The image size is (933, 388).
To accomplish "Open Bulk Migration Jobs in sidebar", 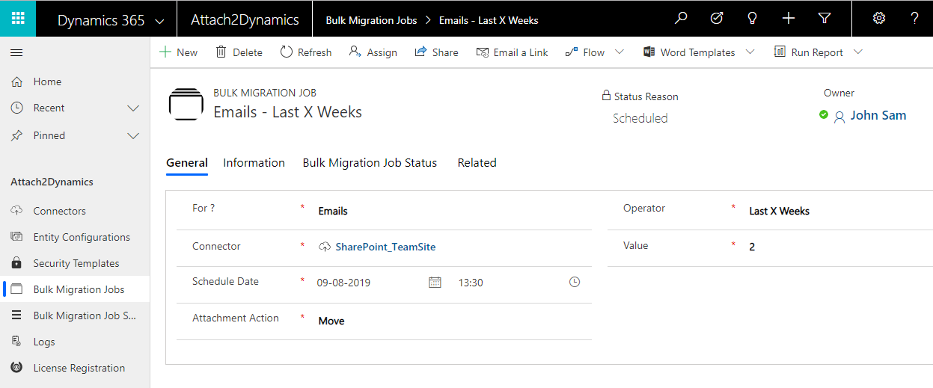I will coord(75,289).
